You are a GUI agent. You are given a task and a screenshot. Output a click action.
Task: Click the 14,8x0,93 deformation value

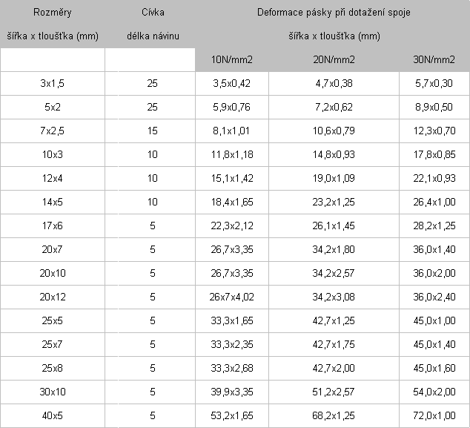334,154
